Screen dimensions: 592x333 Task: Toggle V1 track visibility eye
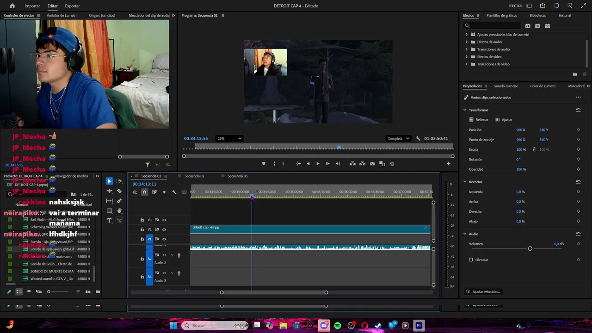(164, 239)
